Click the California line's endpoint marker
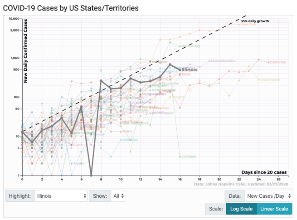This screenshot has height=220, width=297. [x=269, y=62]
